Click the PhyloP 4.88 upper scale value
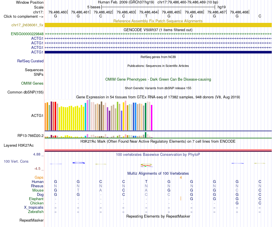The height and width of the screenshot is (227, 272). (x=37, y=154)
